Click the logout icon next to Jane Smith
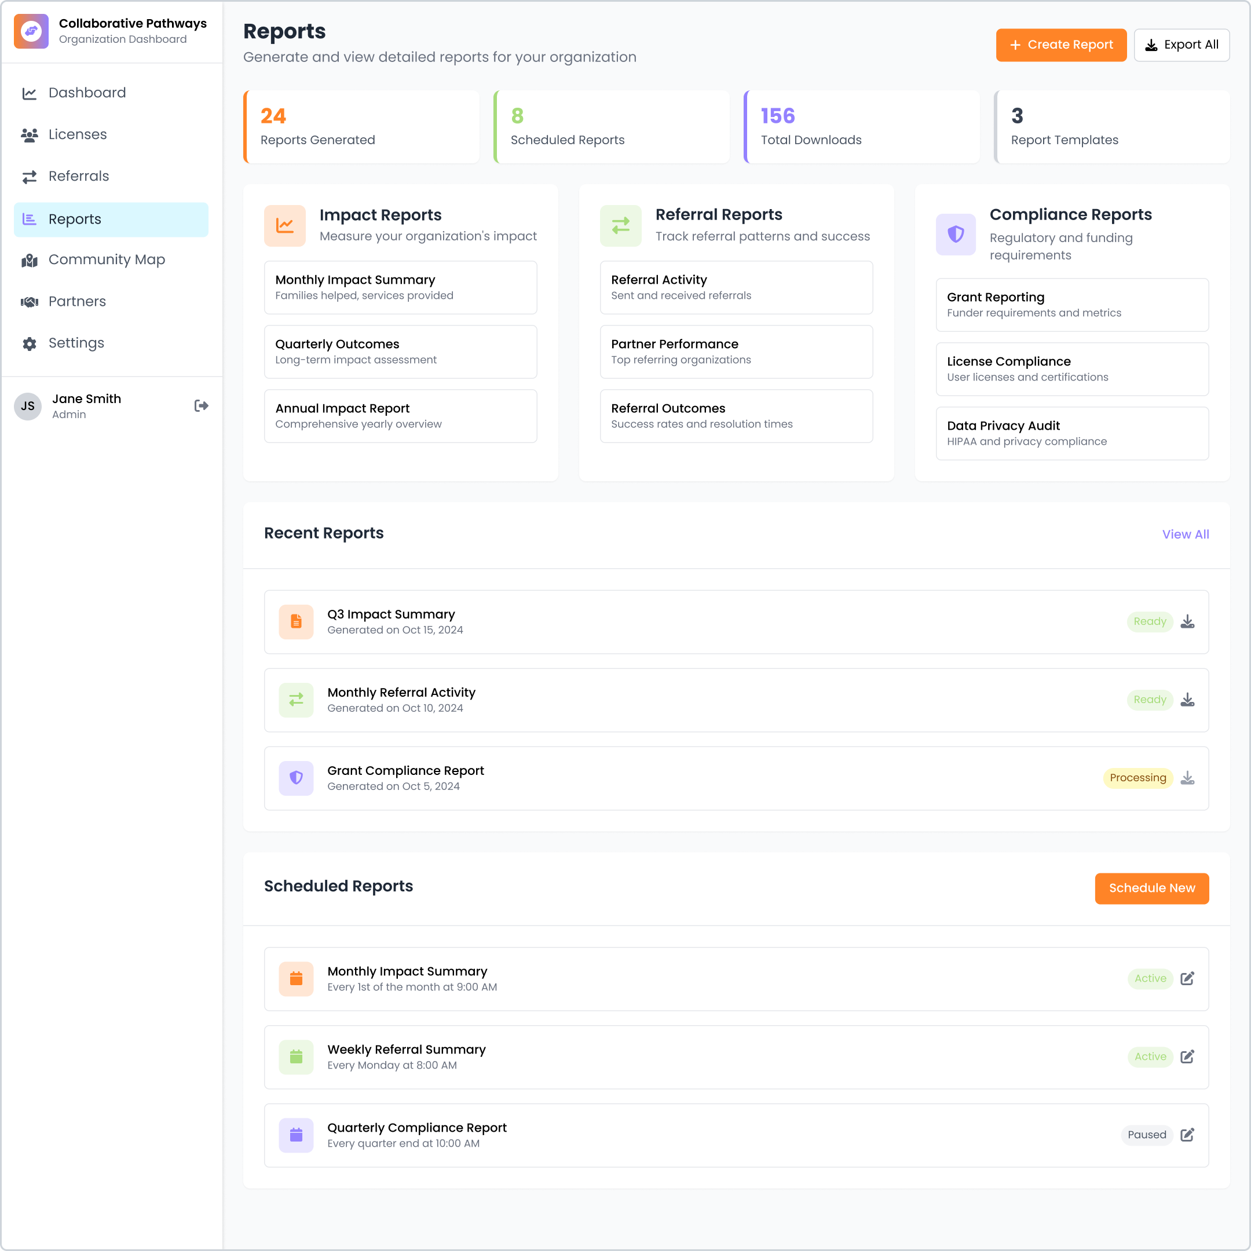The image size is (1251, 1251). point(201,405)
